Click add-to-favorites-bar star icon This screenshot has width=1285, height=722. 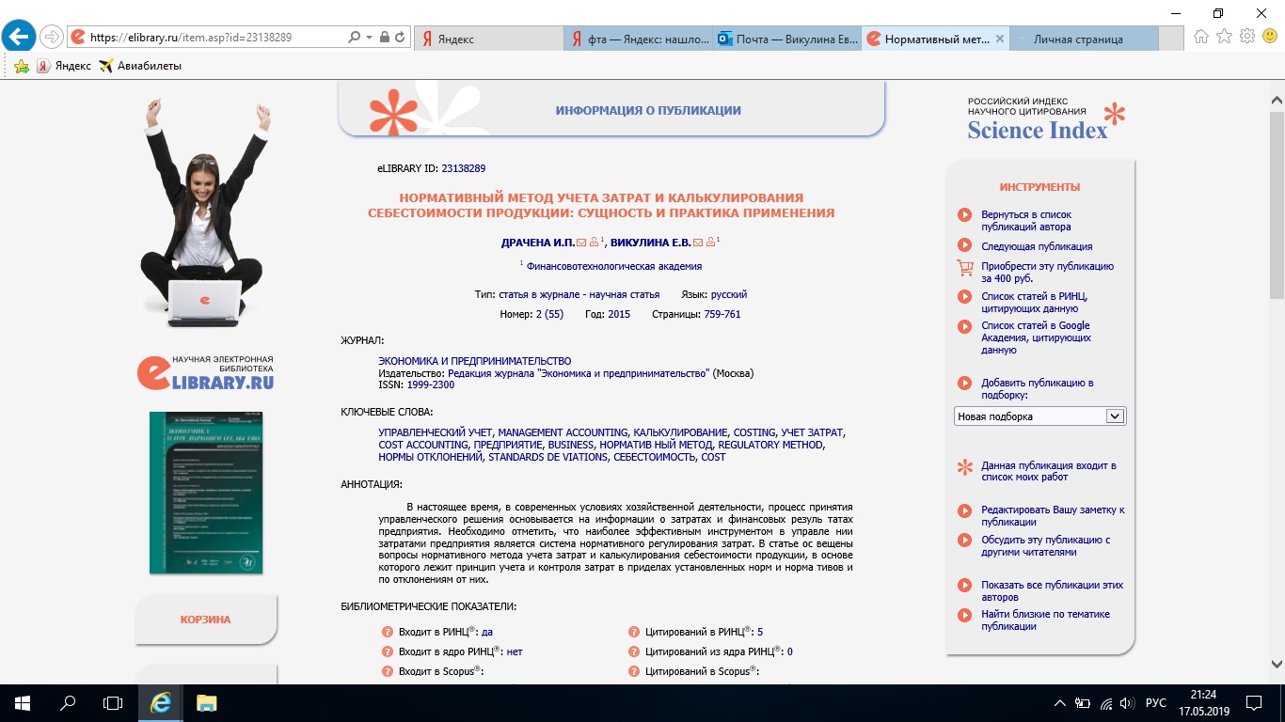pyautogui.click(x=22, y=66)
